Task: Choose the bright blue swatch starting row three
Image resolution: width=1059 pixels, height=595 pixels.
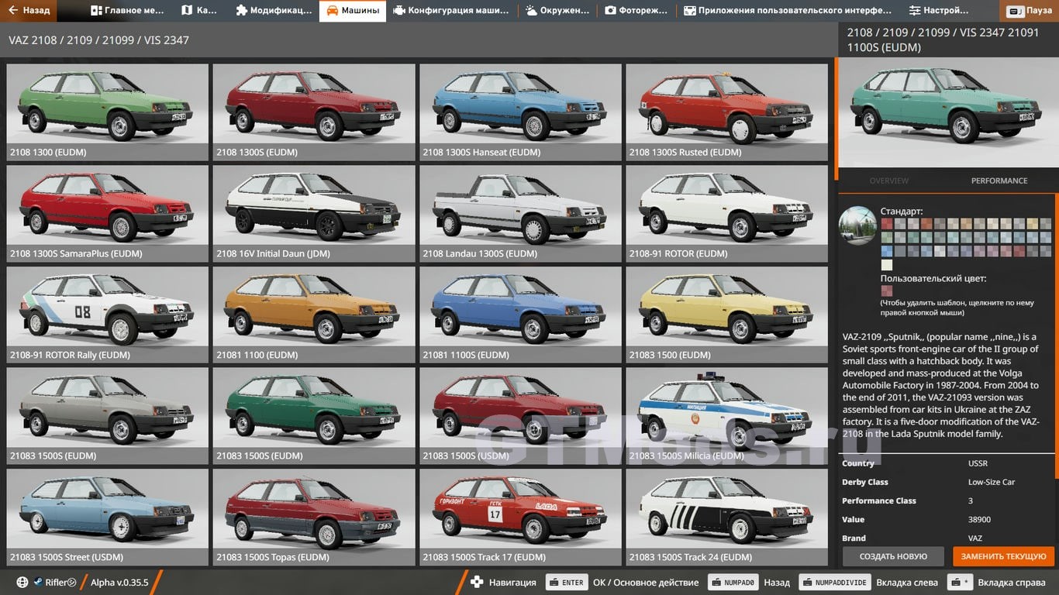Action: (x=886, y=251)
